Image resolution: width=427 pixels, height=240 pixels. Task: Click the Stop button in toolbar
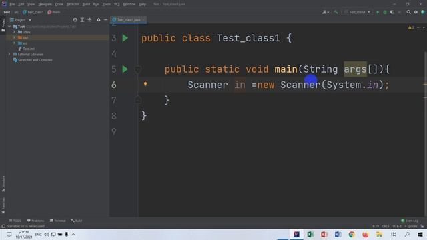coord(400,12)
